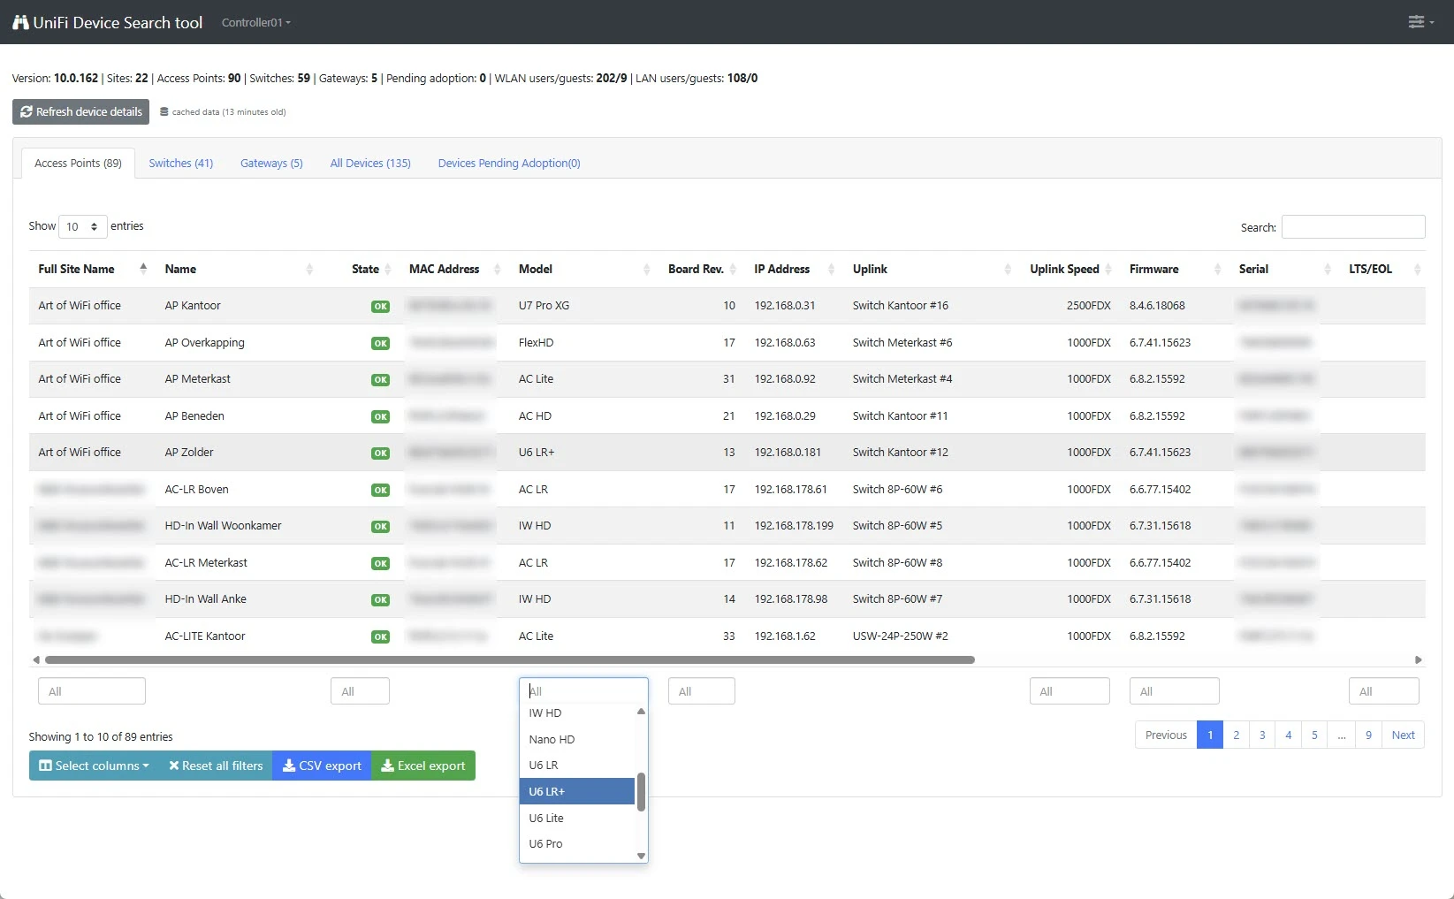This screenshot has height=899, width=1454.
Task: Choose U6 Pro in model list
Action: pos(577,844)
